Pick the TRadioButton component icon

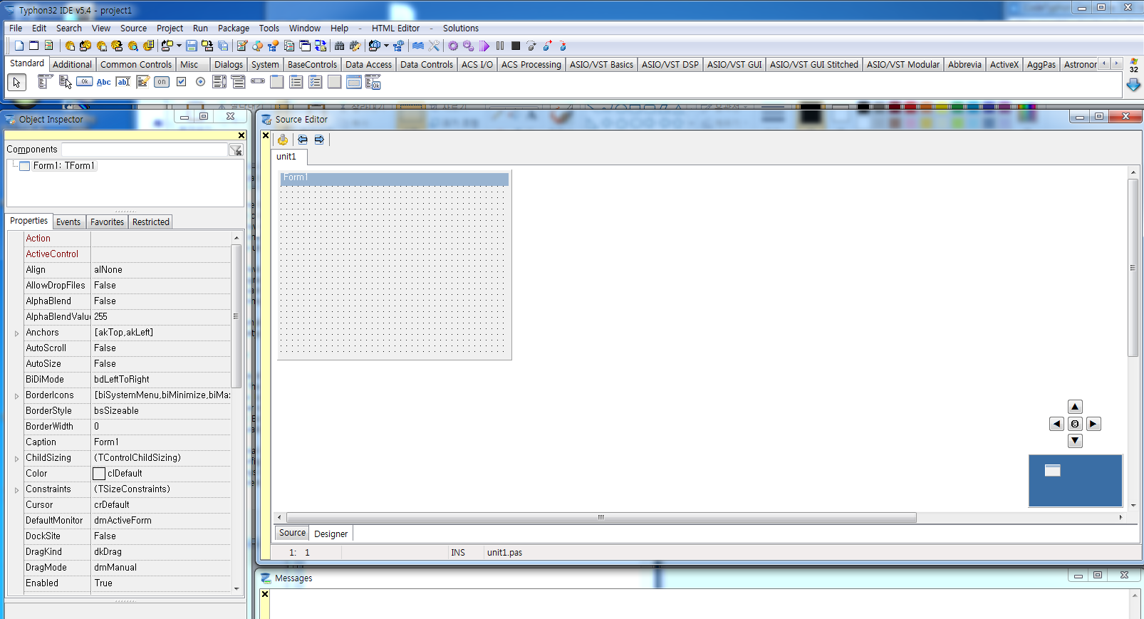point(200,82)
